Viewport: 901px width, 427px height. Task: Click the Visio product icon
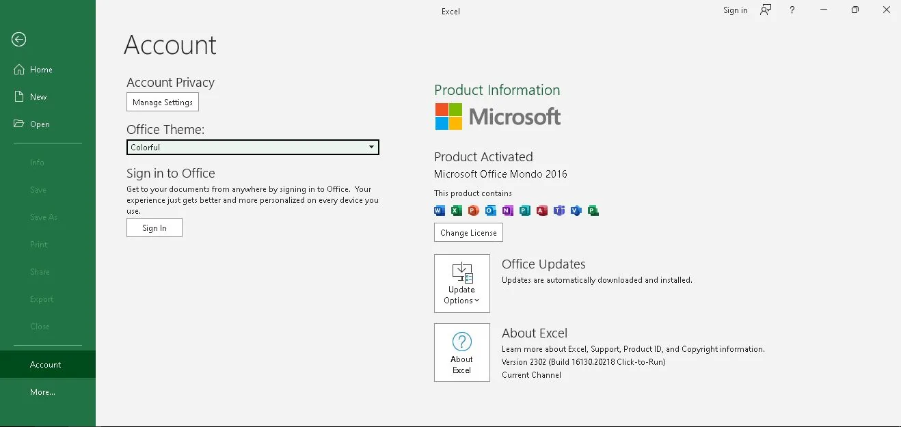point(576,210)
